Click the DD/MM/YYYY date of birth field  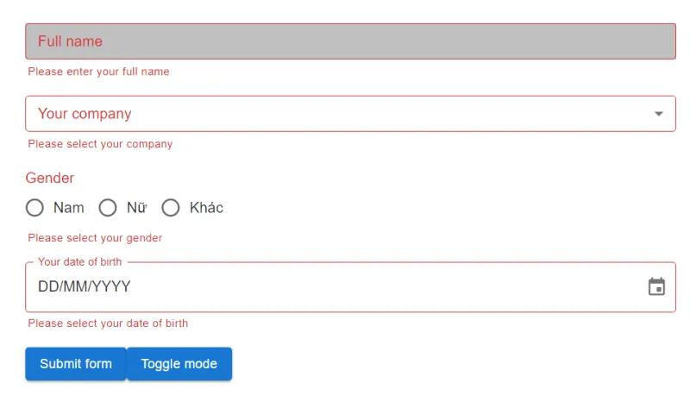(328, 287)
